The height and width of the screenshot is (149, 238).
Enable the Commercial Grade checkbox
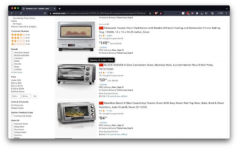pyautogui.click(x=12, y=116)
